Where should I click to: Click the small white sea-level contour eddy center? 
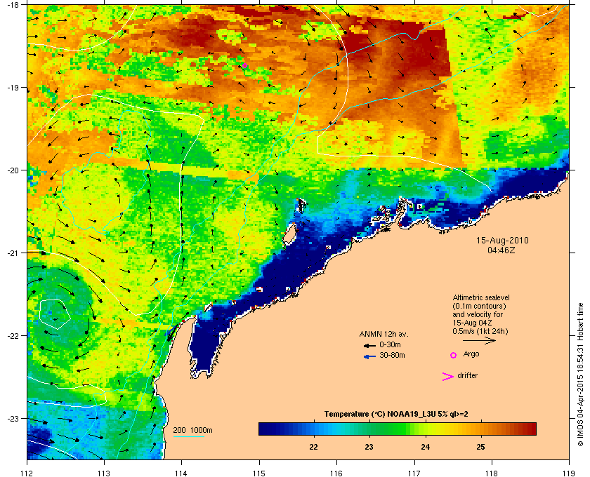[55, 314]
